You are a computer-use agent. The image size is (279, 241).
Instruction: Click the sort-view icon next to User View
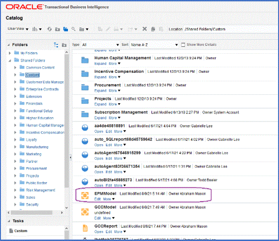37,29
